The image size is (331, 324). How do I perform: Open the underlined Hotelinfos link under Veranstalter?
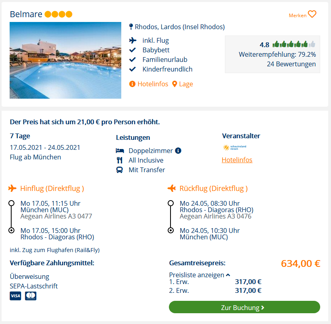click(237, 160)
